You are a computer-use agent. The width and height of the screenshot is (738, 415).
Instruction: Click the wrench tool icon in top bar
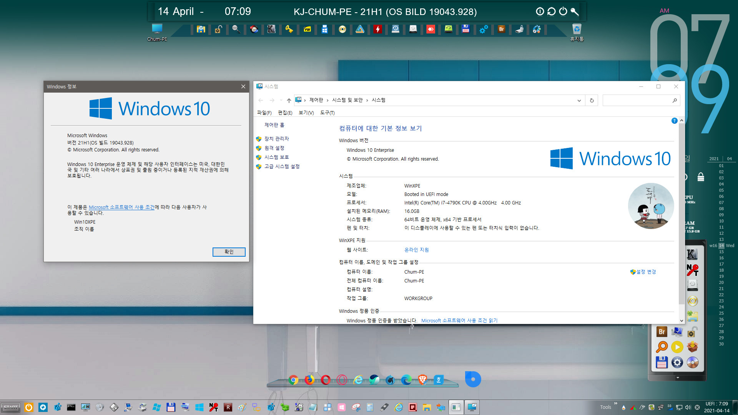pos(574,12)
